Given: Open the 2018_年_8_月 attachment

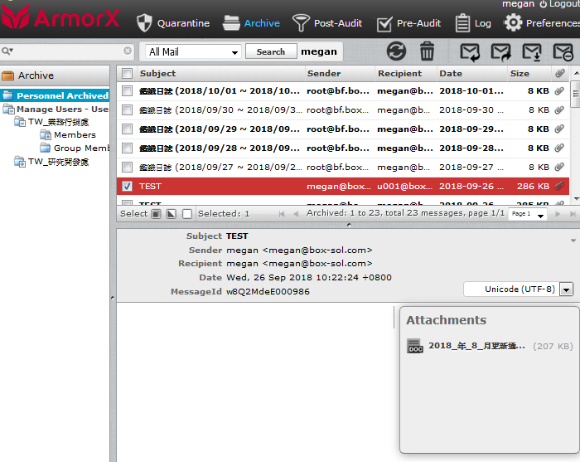Looking at the screenshot, I should coord(476,346).
